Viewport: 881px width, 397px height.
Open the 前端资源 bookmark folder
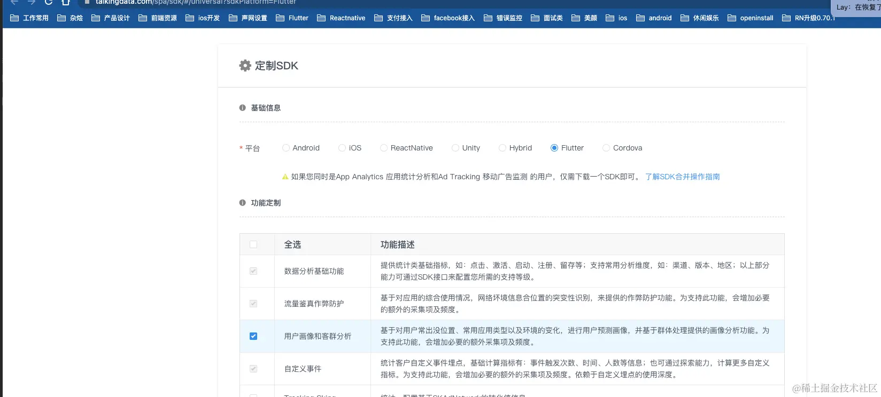pyautogui.click(x=158, y=18)
